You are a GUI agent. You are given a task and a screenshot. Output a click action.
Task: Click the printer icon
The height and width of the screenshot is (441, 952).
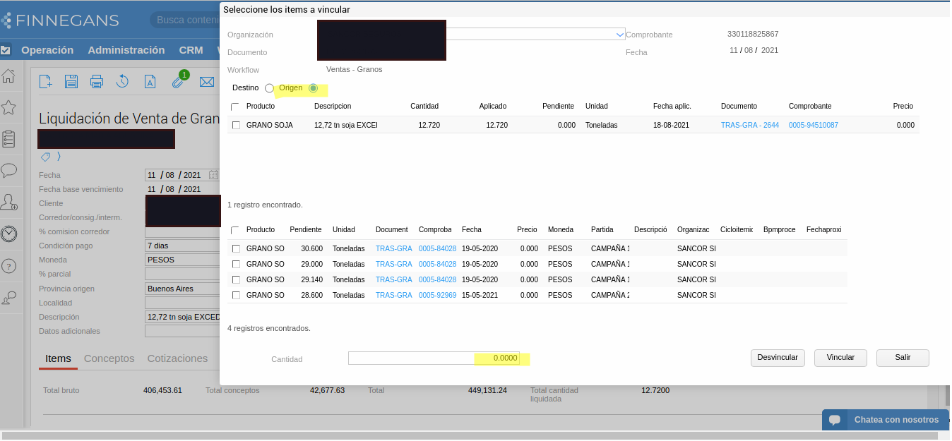coord(97,82)
